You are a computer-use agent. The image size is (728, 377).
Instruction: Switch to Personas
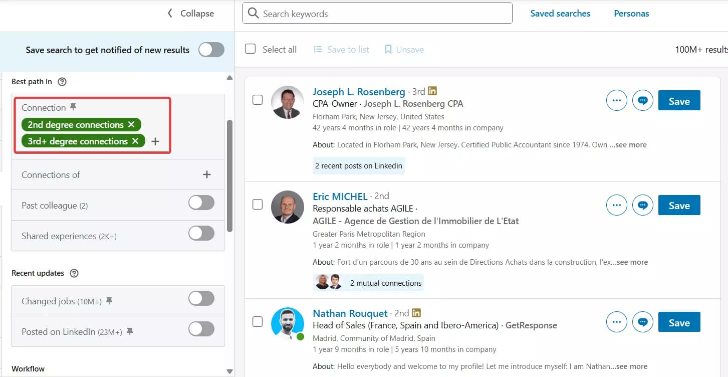tap(631, 14)
